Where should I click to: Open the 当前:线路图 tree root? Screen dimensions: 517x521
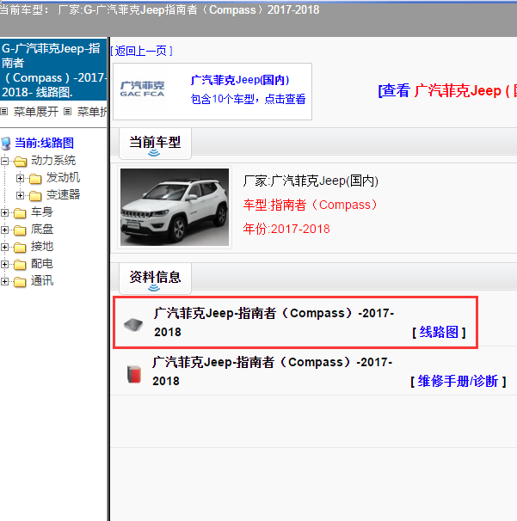44,144
